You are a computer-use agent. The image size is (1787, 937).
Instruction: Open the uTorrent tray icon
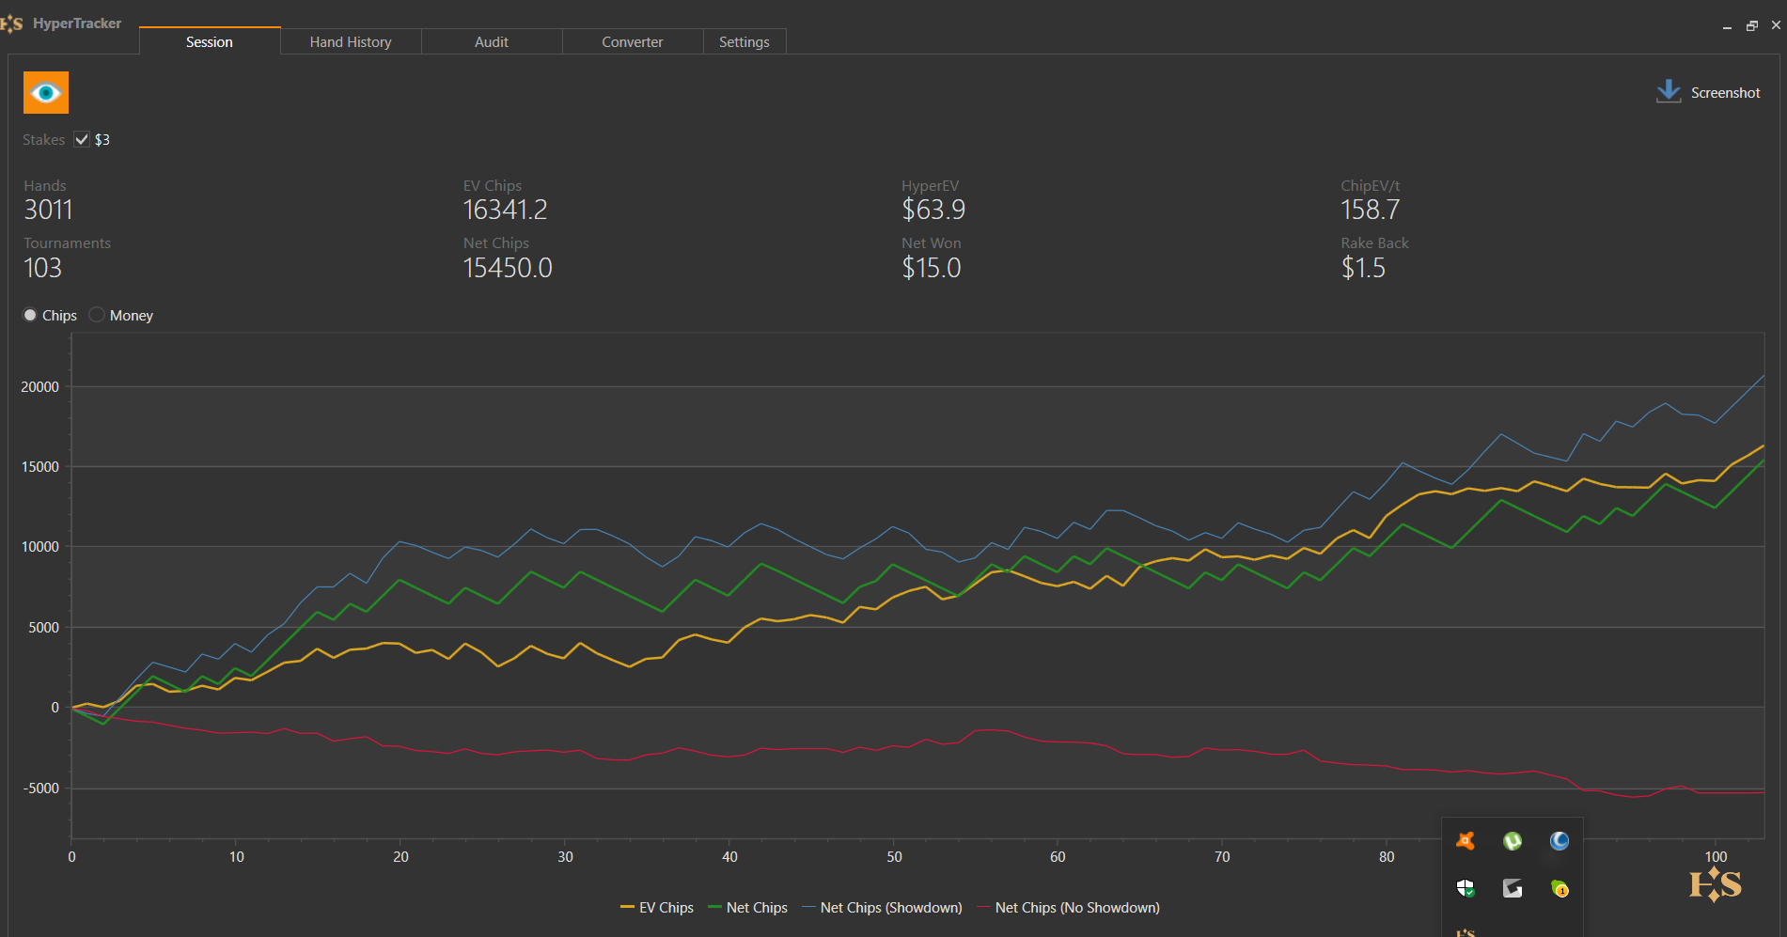[1513, 840]
